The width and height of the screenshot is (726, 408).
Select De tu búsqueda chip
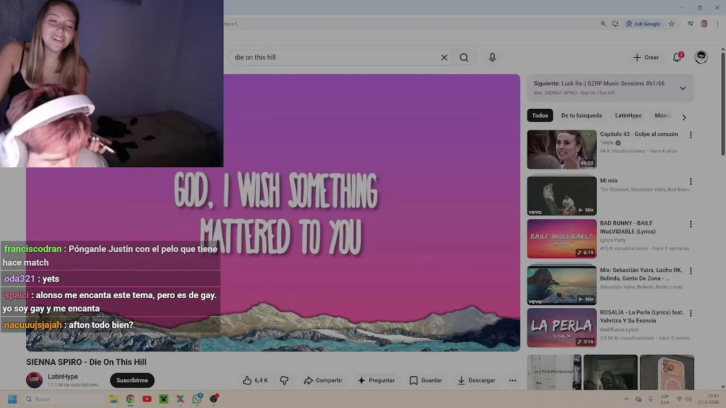point(581,116)
